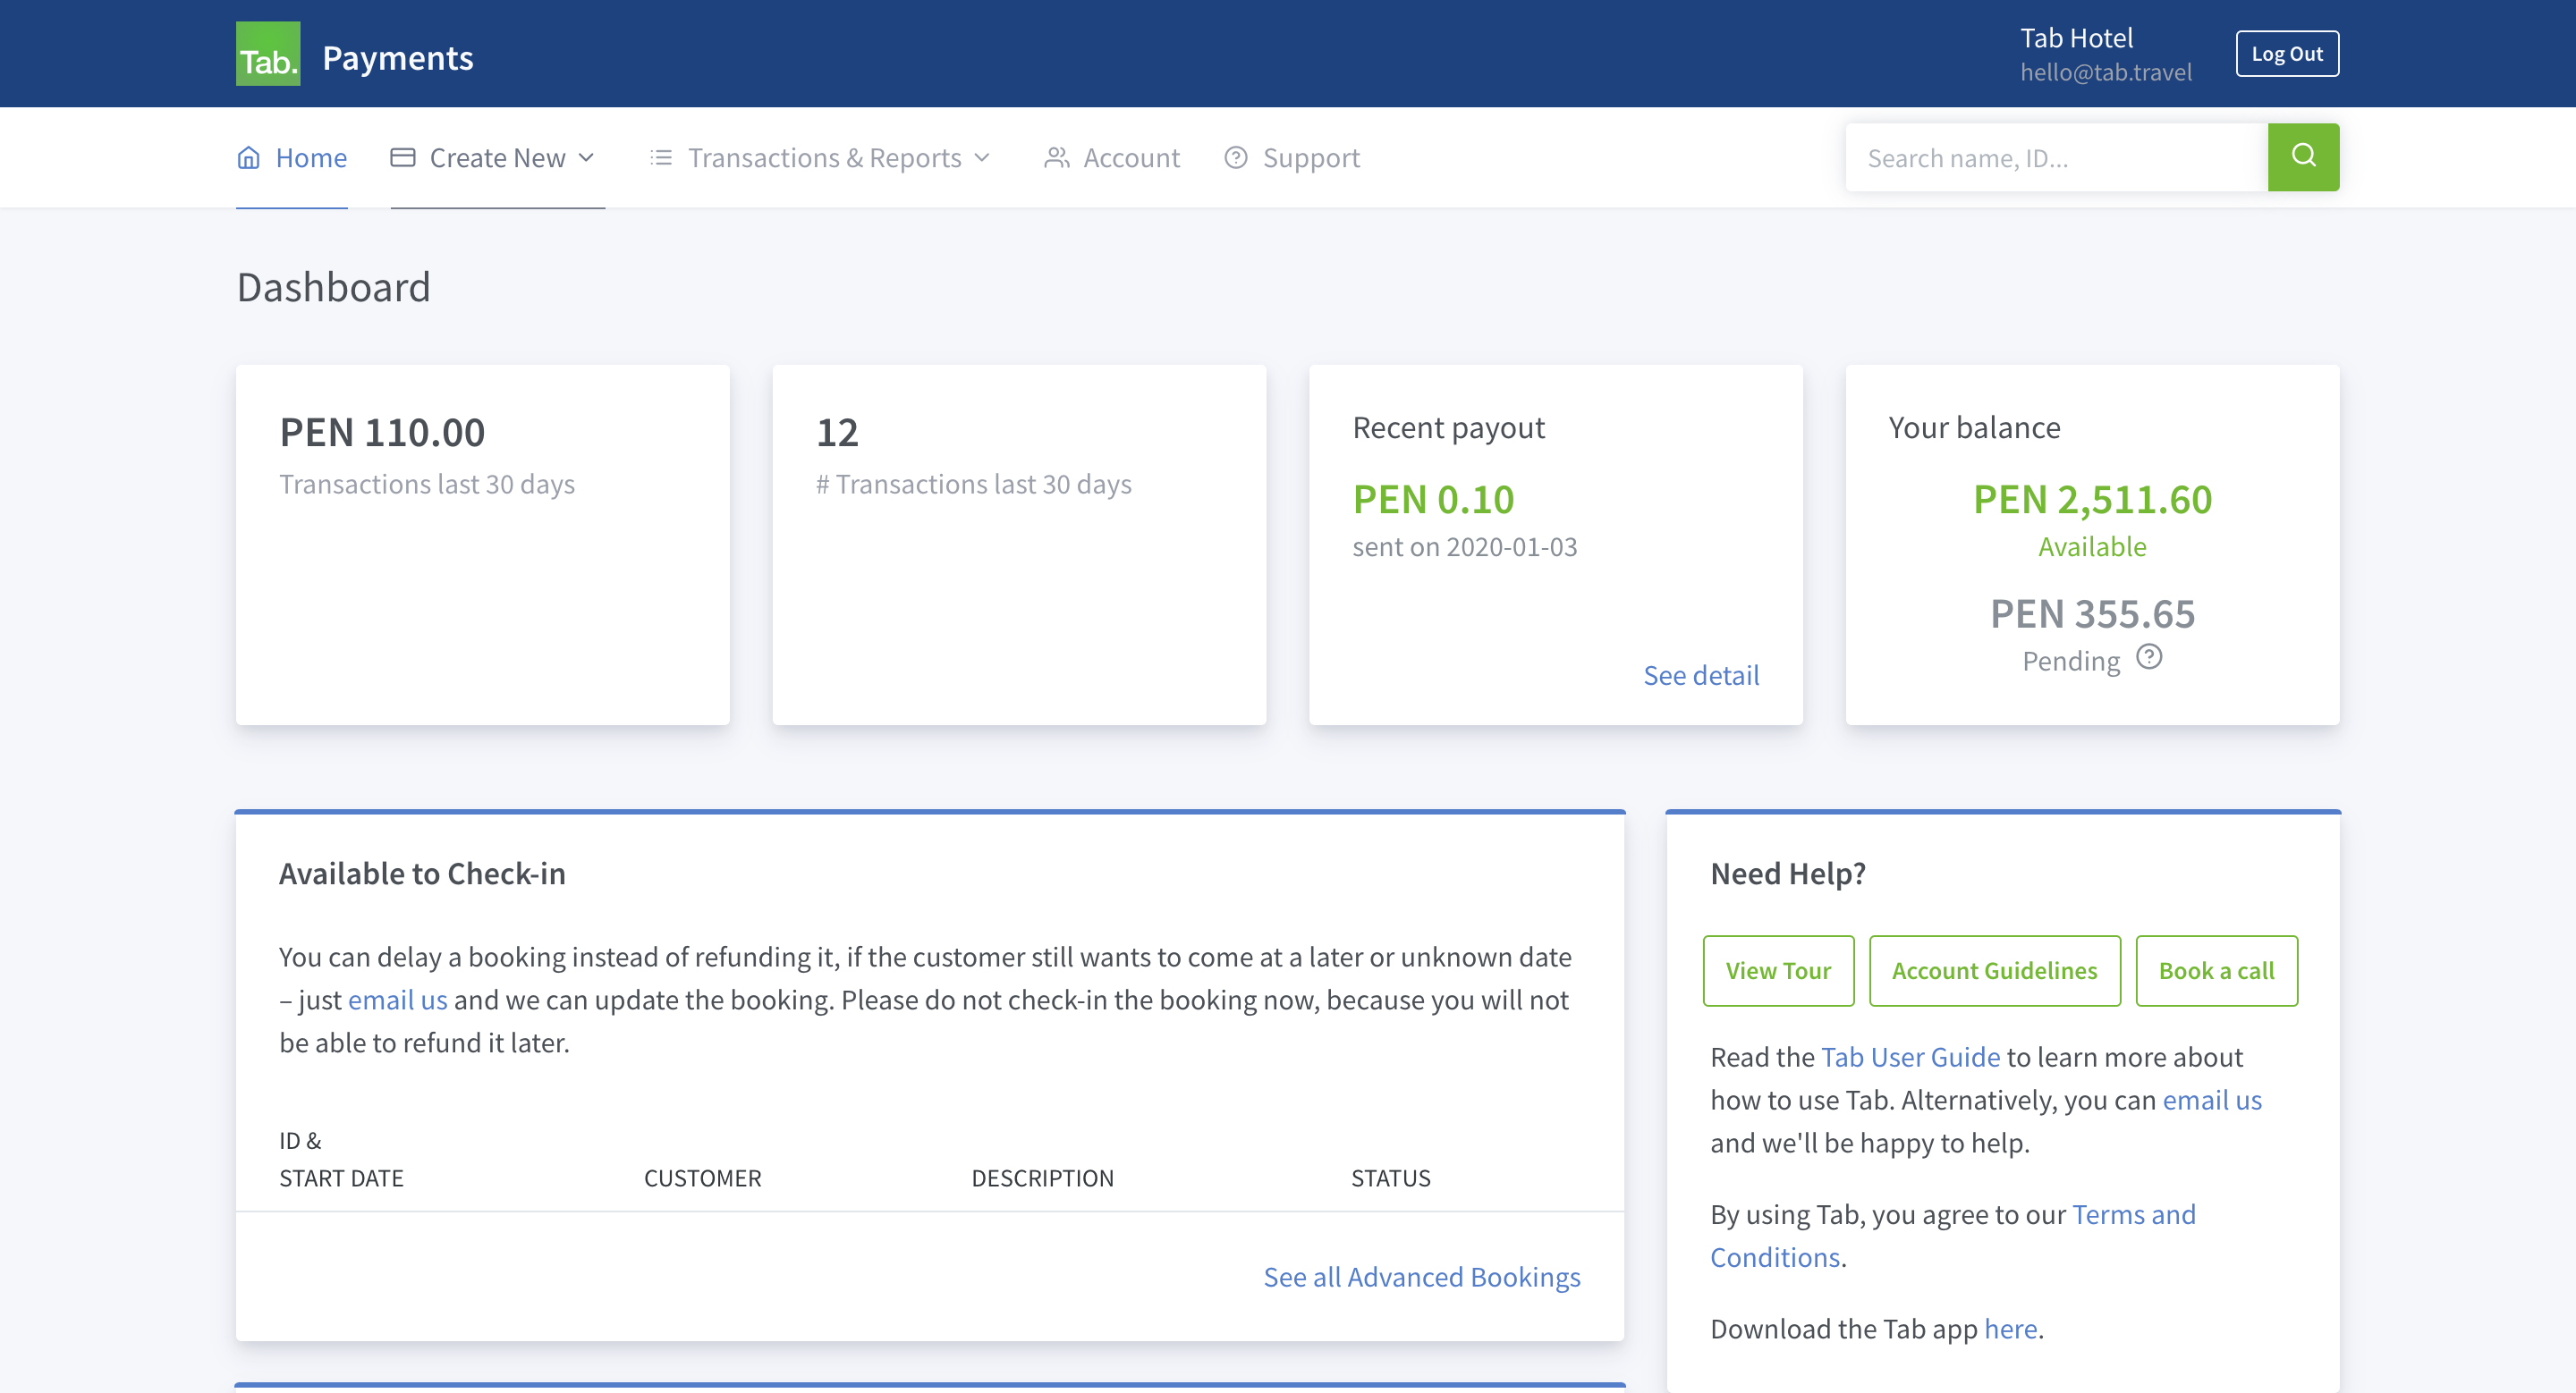Image resolution: width=2576 pixels, height=1393 pixels.
Task: Click the Transactions & Reports list icon
Action: tap(661, 158)
